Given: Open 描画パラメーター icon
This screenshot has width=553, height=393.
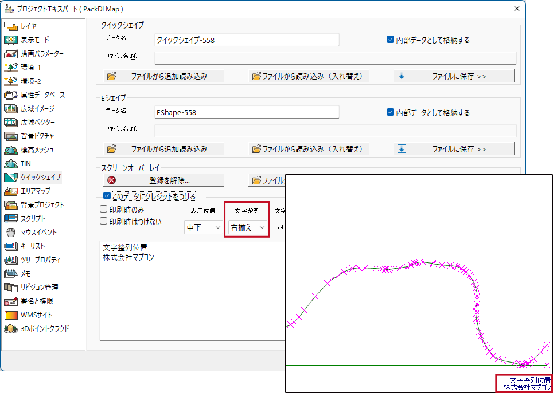Looking at the screenshot, I should click(x=10, y=53).
